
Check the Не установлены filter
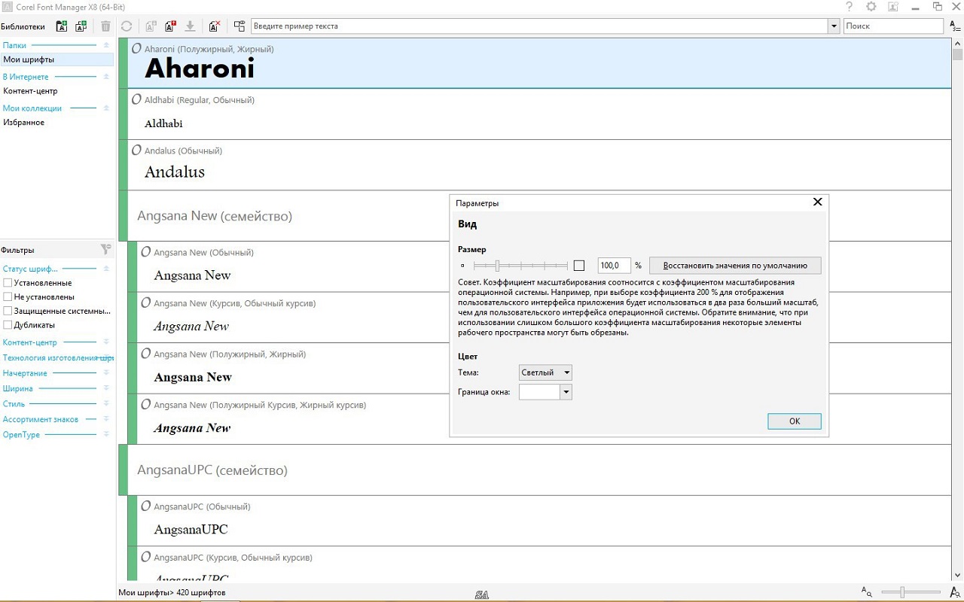click(8, 297)
